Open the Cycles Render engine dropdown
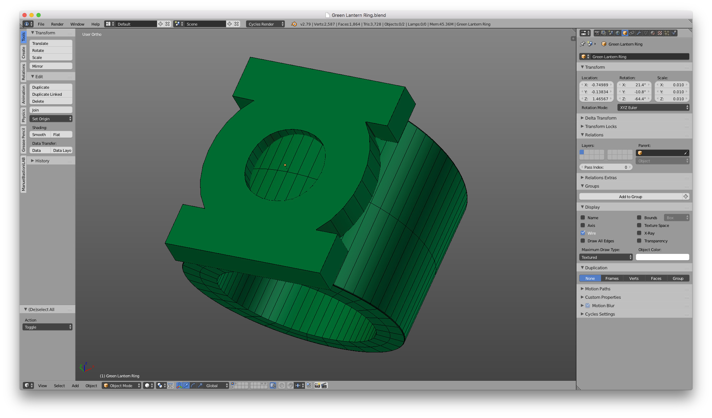Screen dimensions: 712x418 [x=266, y=24]
